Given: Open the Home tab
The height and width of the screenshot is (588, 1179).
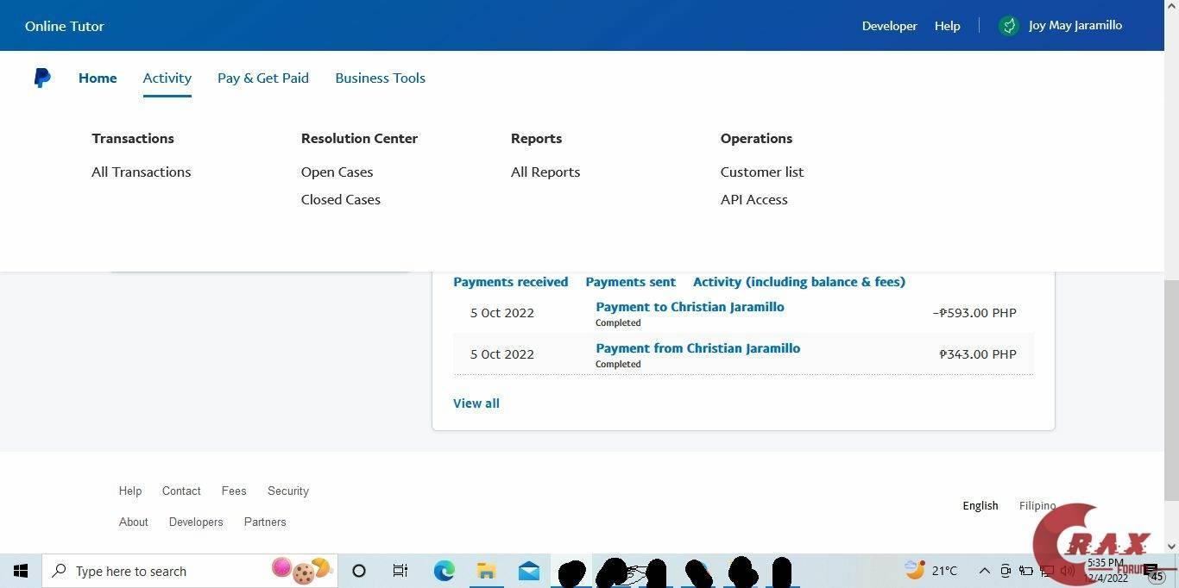Looking at the screenshot, I should [x=98, y=78].
